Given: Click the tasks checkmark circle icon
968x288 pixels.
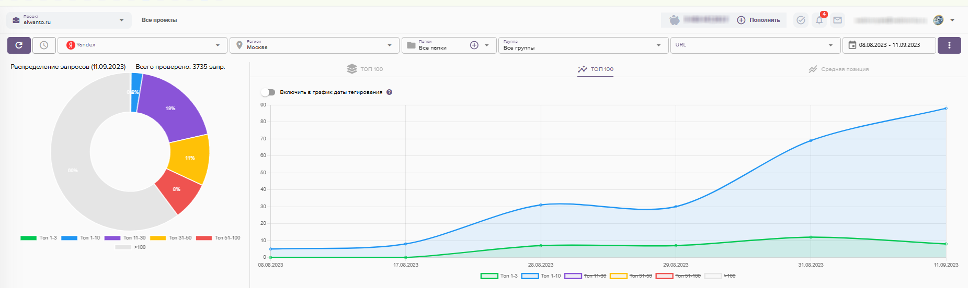Looking at the screenshot, I should tap(801, 20).
